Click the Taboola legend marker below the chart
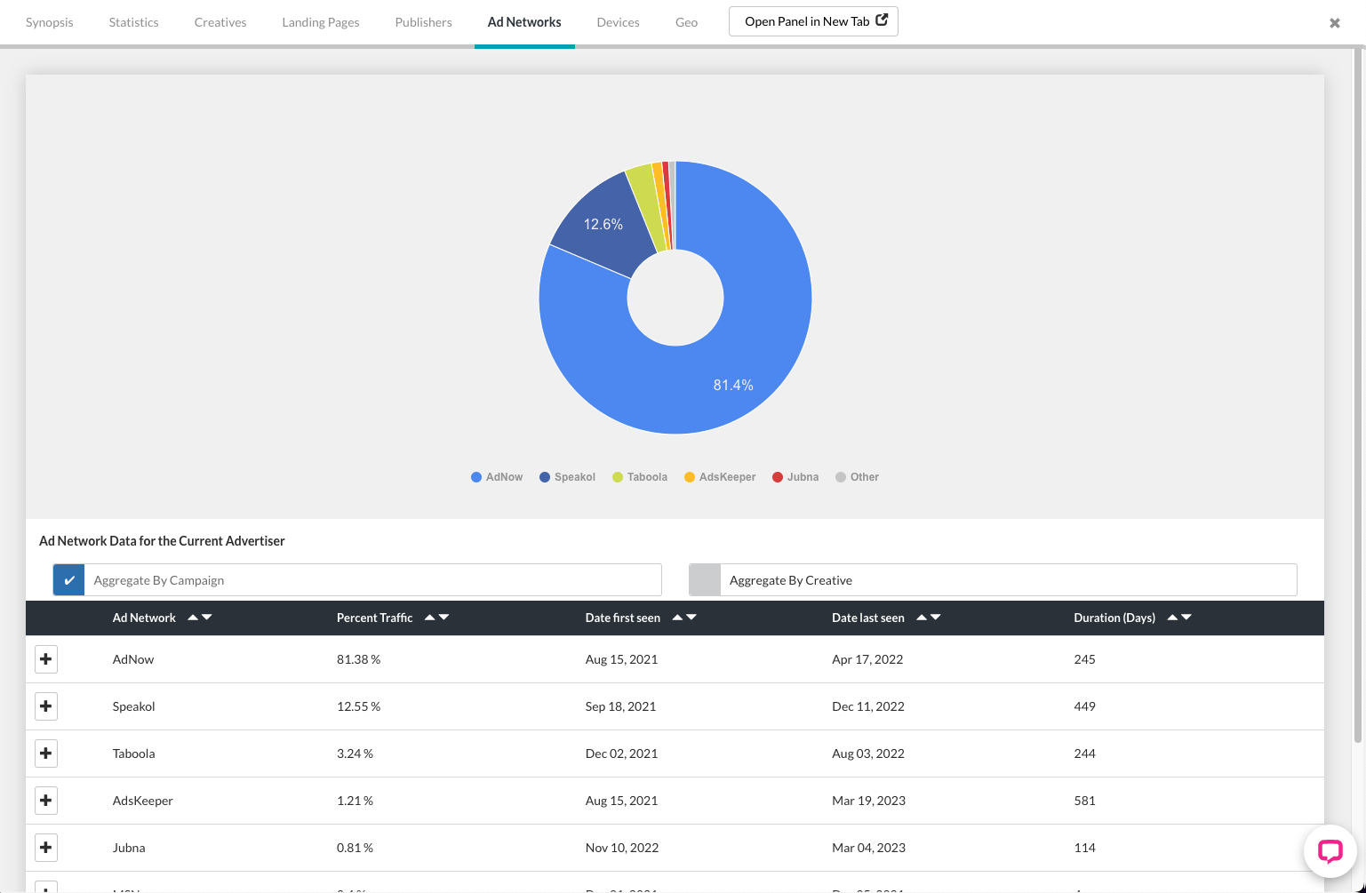Screen dimensions: 1366x893 point(617,476)
